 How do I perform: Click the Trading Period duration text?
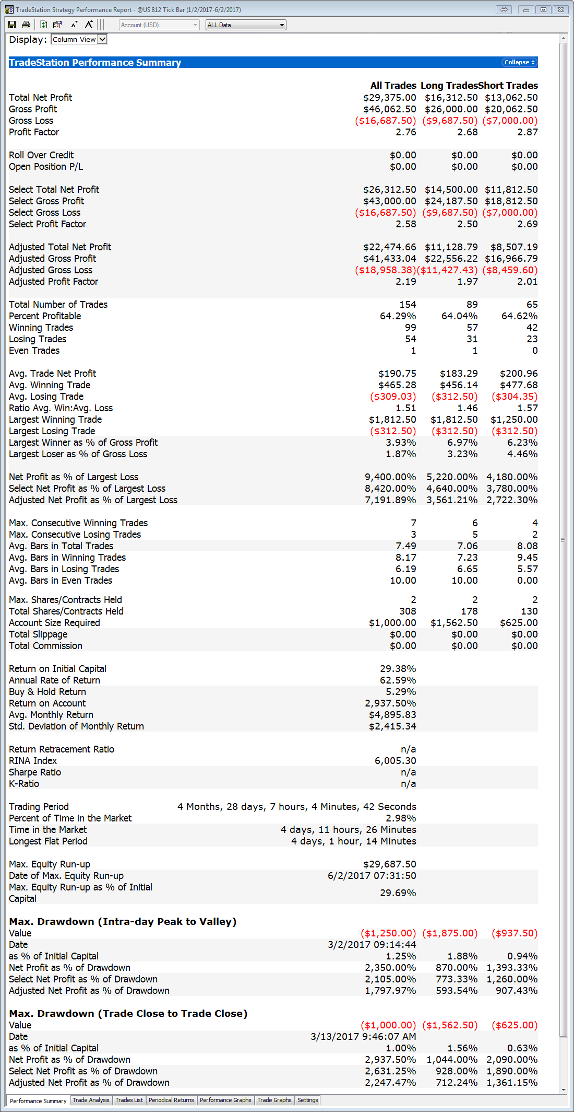(297, 807)
